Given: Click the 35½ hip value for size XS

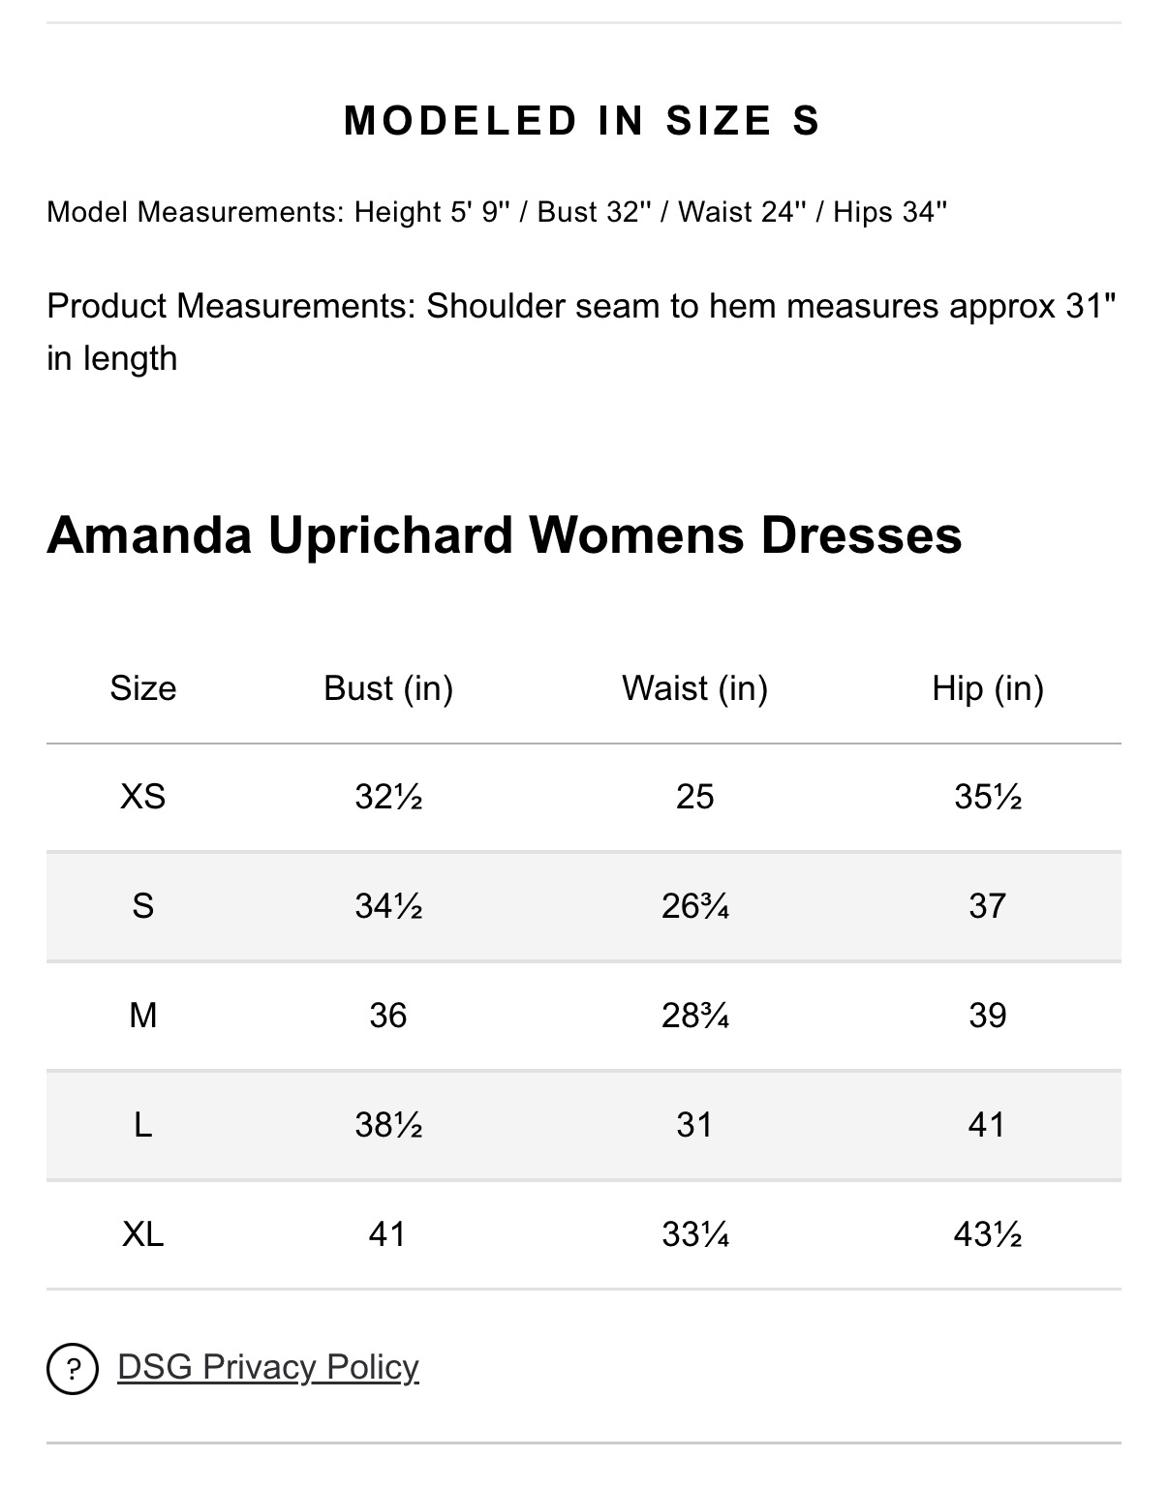Looking at the screenshot, I should pyautogui.click(x=988, y=797).
